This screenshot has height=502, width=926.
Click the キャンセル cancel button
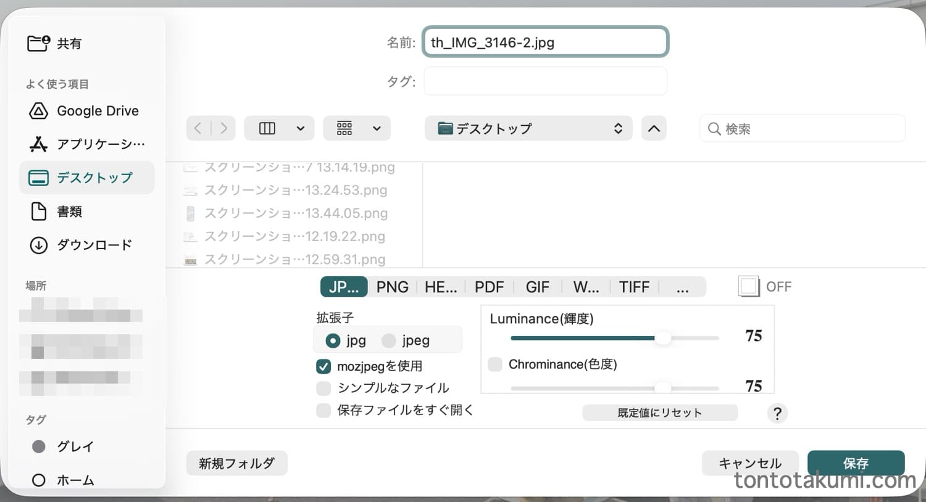(x=750, y=463)
